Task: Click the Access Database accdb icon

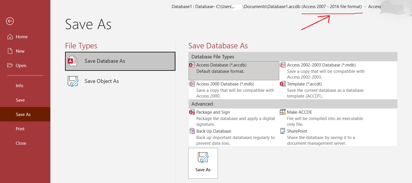Action: [x=192, y=65]
